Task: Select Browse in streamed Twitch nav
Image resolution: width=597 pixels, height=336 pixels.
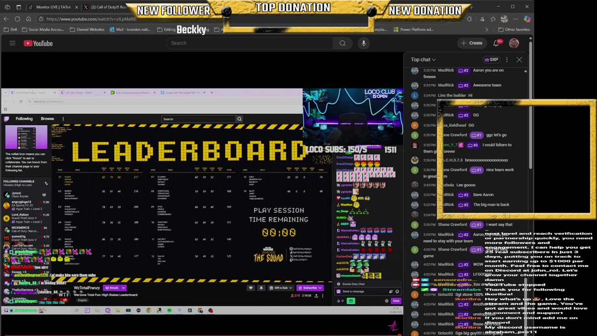Action: click(47, 119)
